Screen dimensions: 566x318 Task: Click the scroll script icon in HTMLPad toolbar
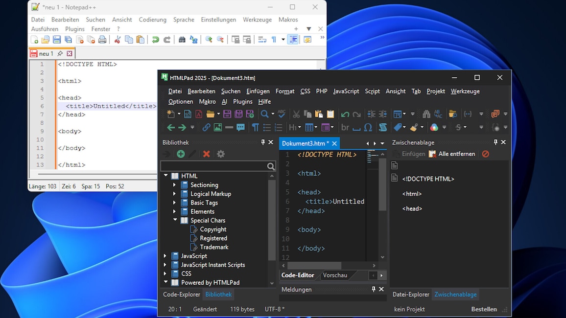click(382, 127)
